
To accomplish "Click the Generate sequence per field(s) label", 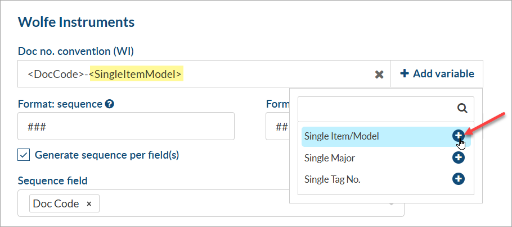I will [x=107, y=155].
